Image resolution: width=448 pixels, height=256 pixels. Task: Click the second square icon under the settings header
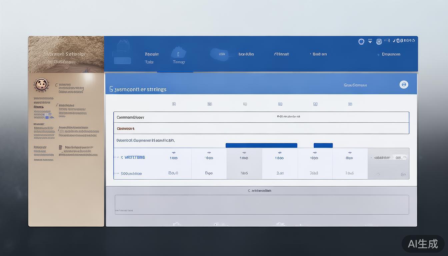click(210, 104)
